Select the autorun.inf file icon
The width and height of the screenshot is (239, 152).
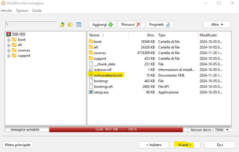[x=91, y=70]
